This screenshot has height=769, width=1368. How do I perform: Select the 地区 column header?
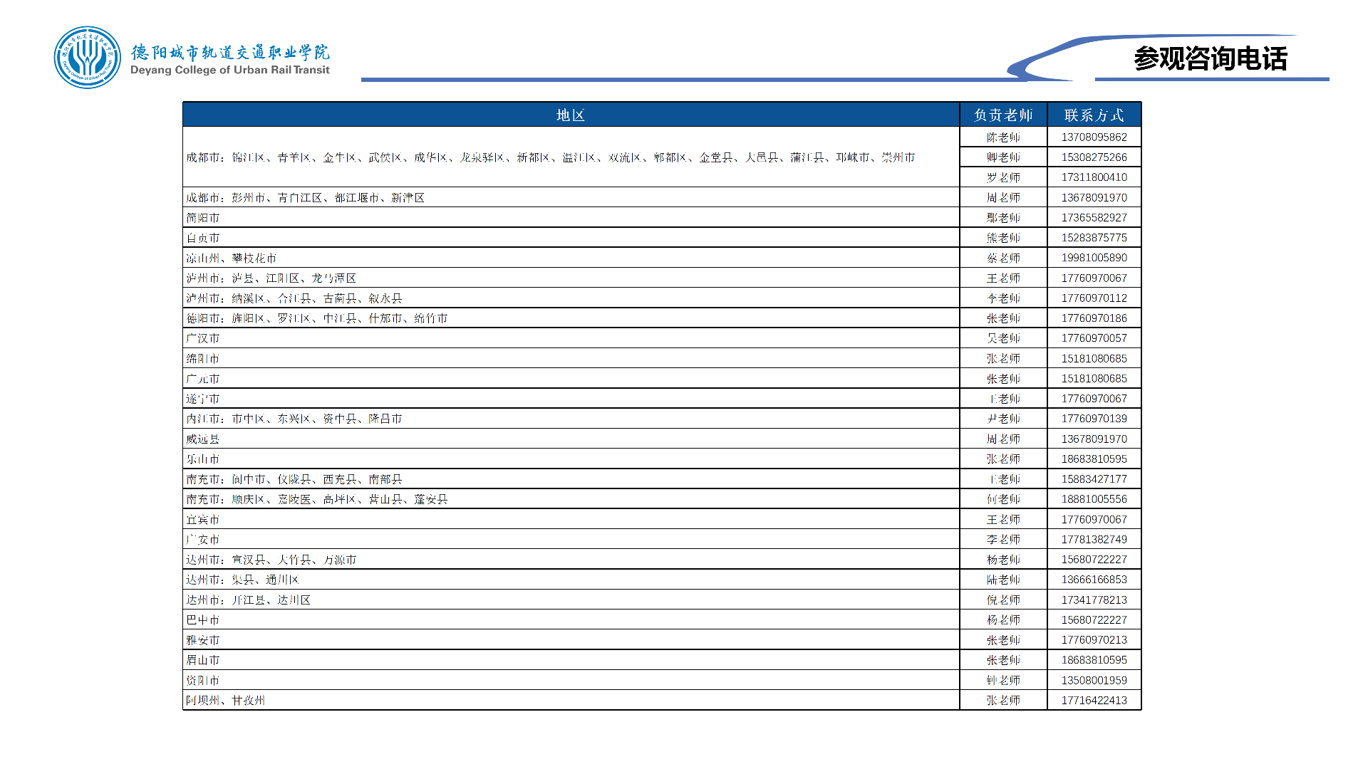(x=571, y=115)
